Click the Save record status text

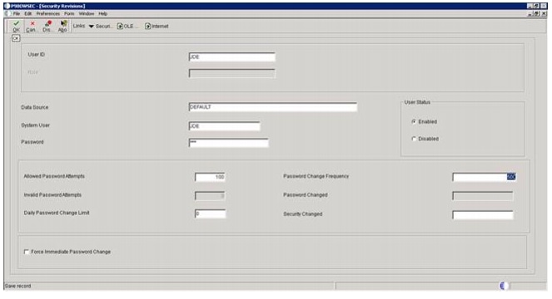coord(18,286)
